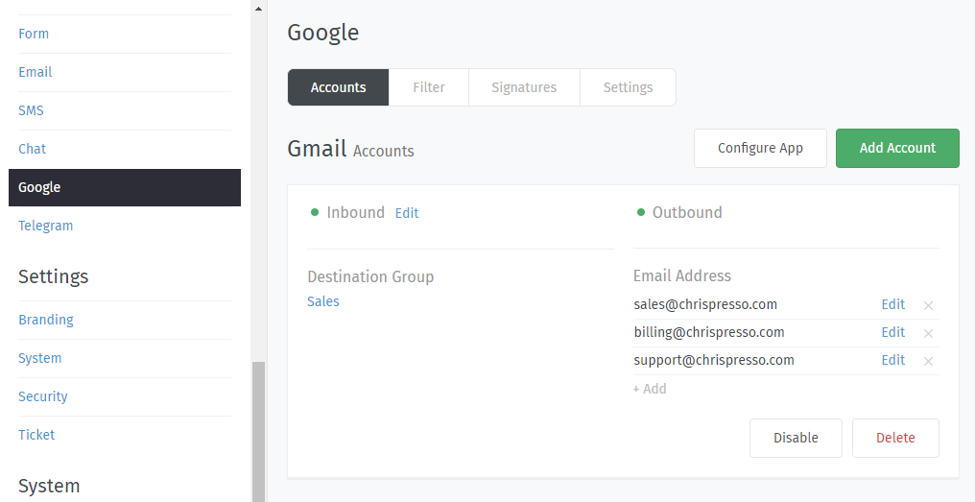
Task: Switch to the Accounts tab
Action: pyautogui.click(x=338, y=87)
